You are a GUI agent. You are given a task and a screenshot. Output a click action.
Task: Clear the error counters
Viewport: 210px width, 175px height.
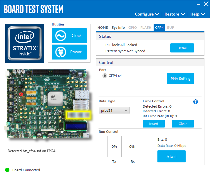click(183, 124)
